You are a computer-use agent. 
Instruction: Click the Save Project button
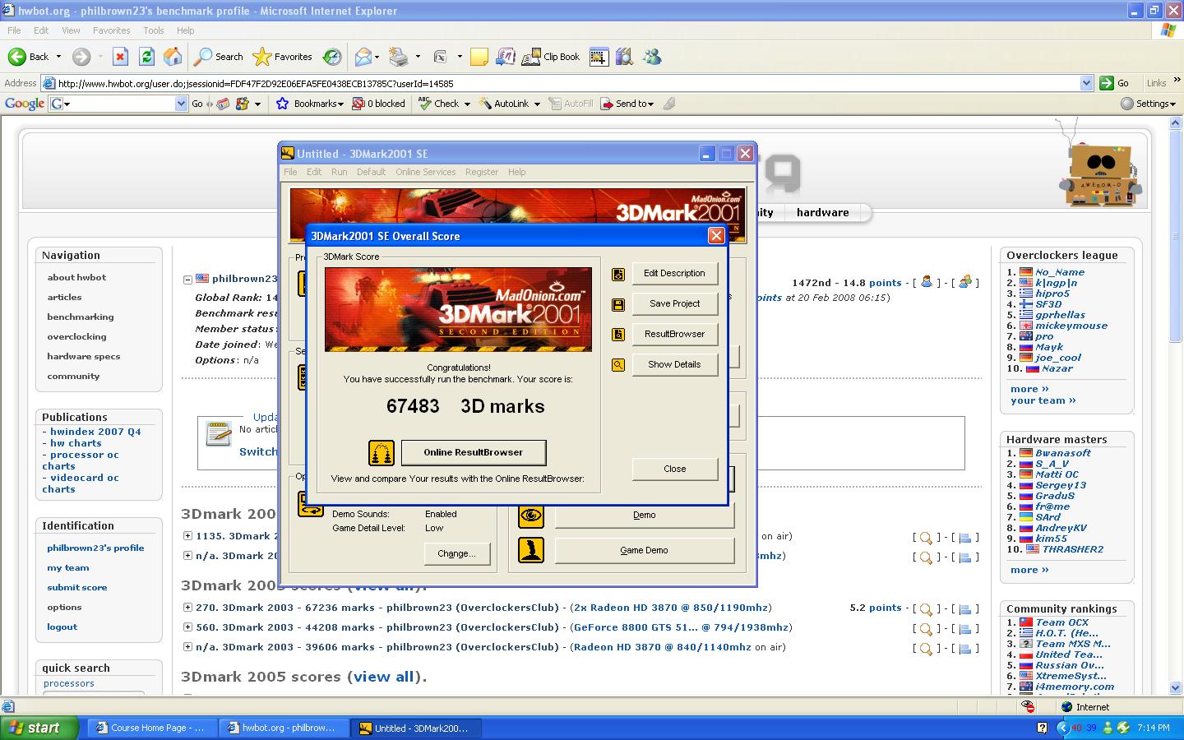tap(674, 304)
